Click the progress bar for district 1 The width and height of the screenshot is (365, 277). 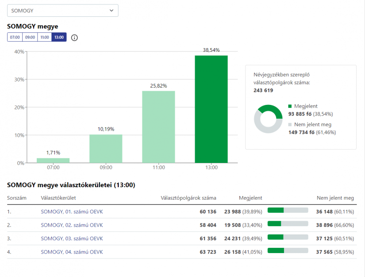[288, 210]
